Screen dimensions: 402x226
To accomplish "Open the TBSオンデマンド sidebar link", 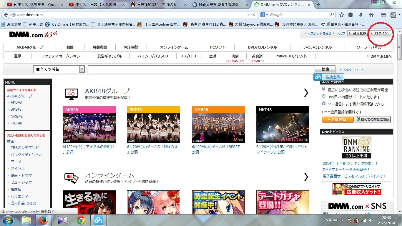I will tap(25, 148).
